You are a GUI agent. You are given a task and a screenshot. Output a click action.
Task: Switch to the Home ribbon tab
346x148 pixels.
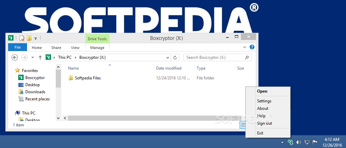click(x=37, y=48)
